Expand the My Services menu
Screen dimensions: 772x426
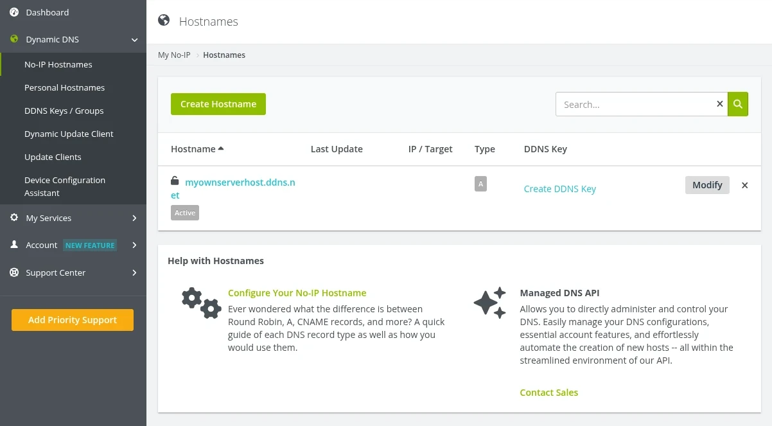click(134, 218)
